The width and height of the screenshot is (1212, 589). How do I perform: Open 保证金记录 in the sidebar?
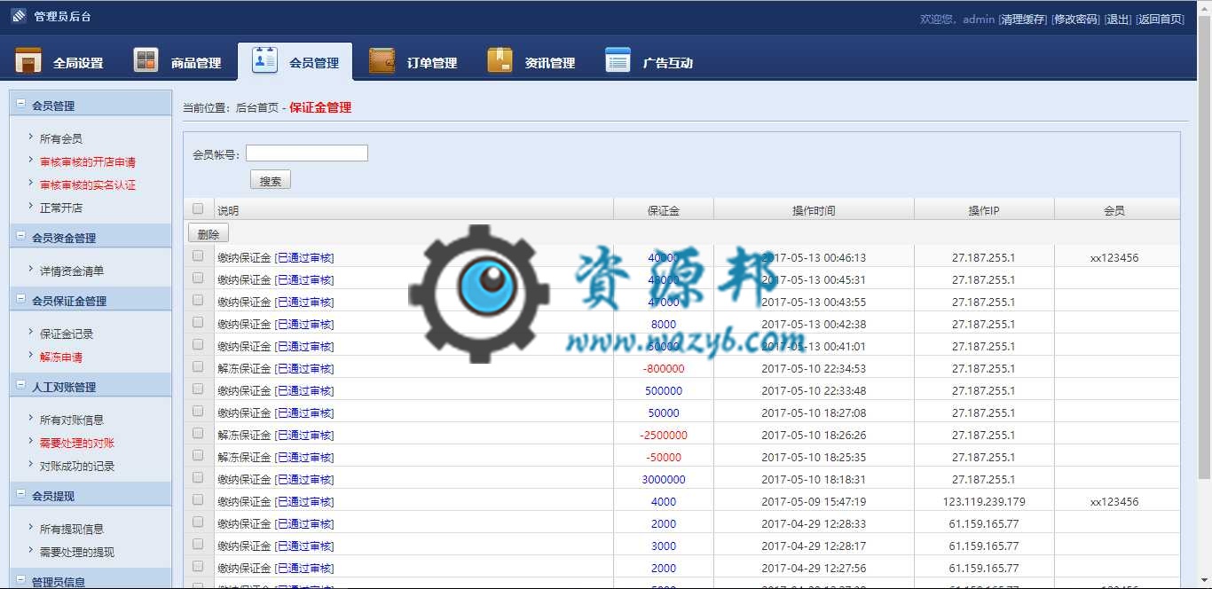[67, 334]
